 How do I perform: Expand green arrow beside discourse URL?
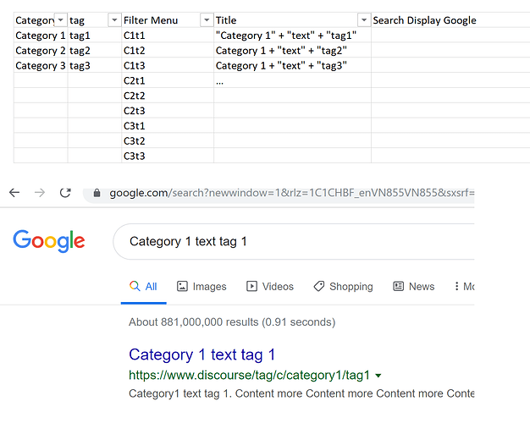[378, 376]
